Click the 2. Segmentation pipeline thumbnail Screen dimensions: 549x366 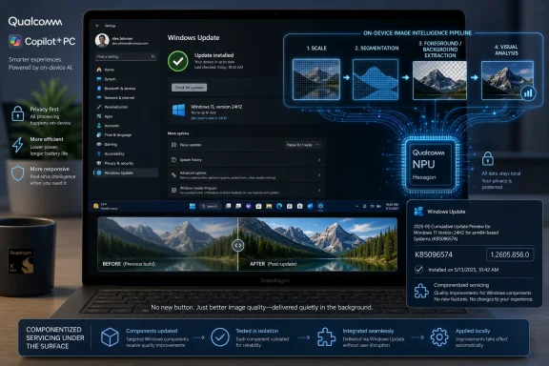pyautogui.click(x=376, y=79)
